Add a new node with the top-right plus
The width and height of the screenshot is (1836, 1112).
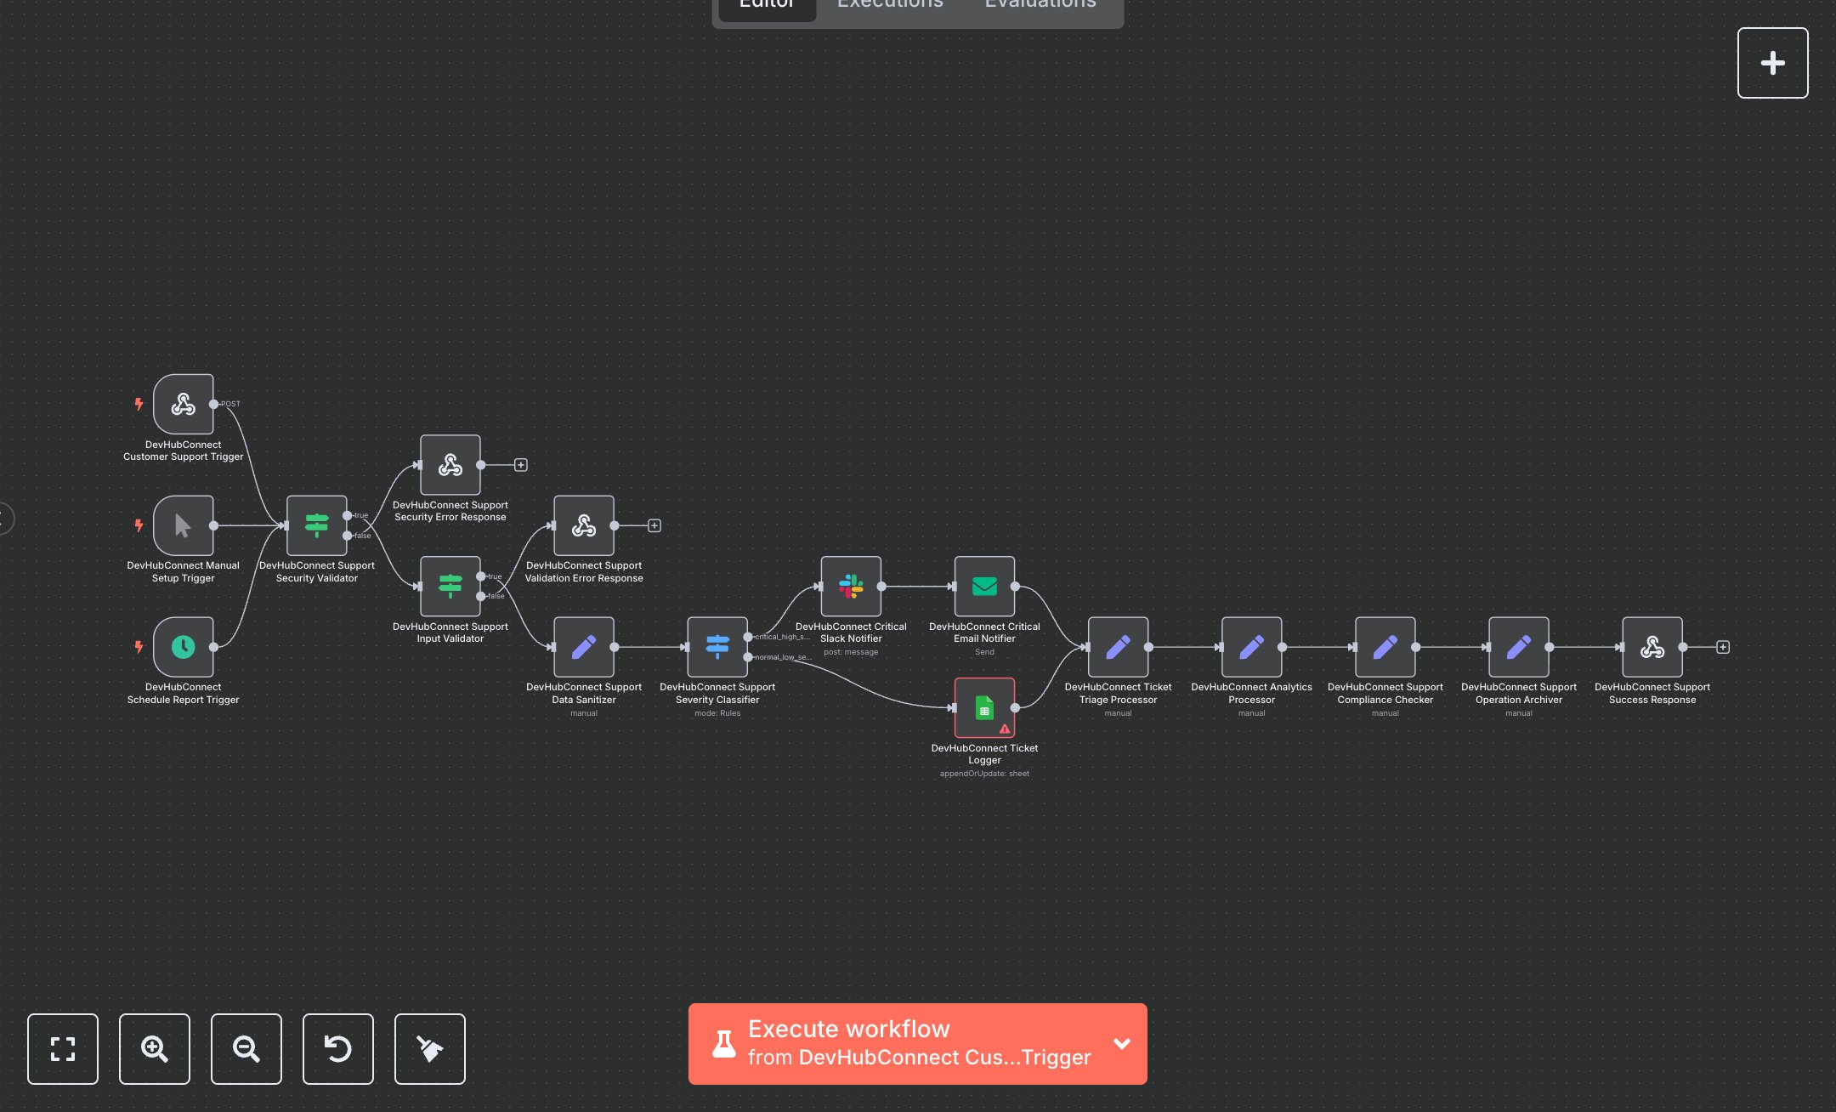pyautogui.click(x=1772, y=62)
